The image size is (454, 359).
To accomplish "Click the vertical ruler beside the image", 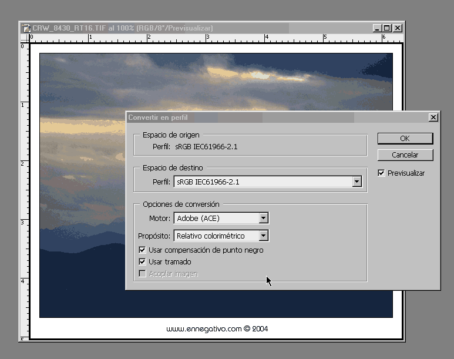I will point(25,176).
